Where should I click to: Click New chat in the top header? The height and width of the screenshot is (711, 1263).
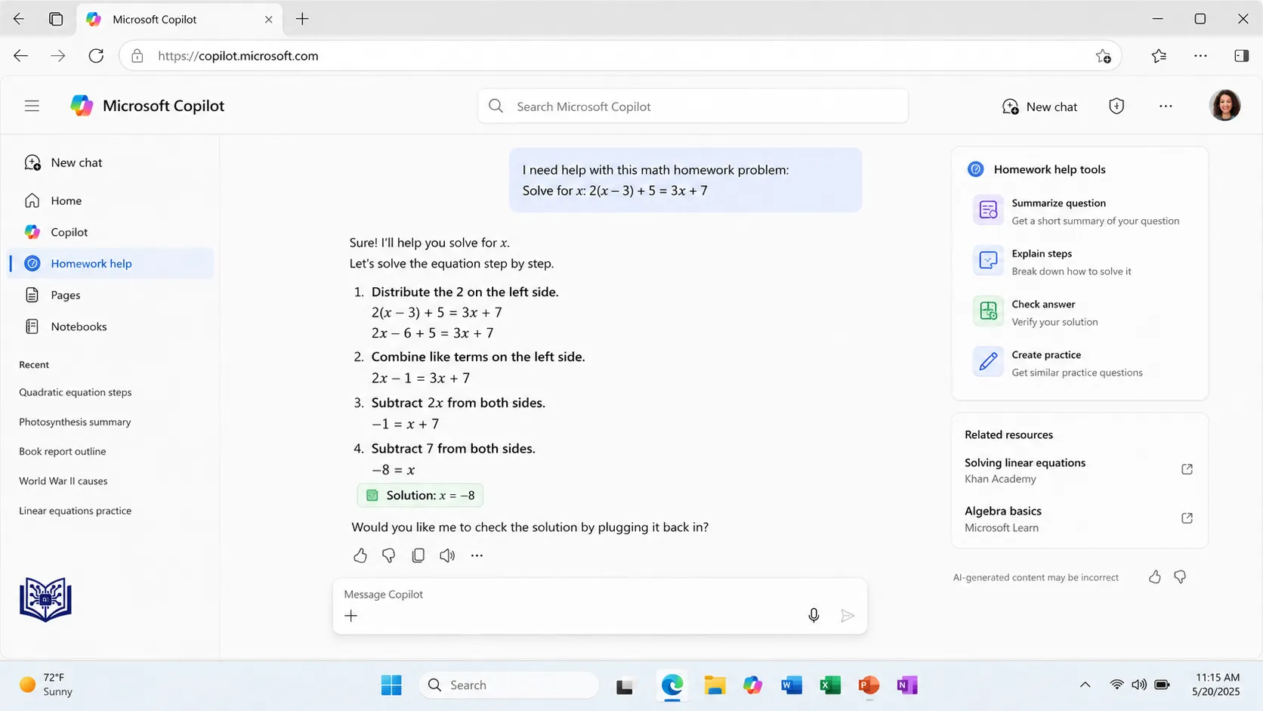tap(1039, 107)
